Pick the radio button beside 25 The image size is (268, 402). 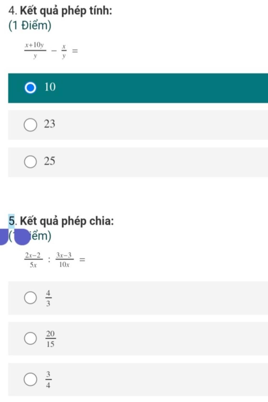(x=30, y=162)
